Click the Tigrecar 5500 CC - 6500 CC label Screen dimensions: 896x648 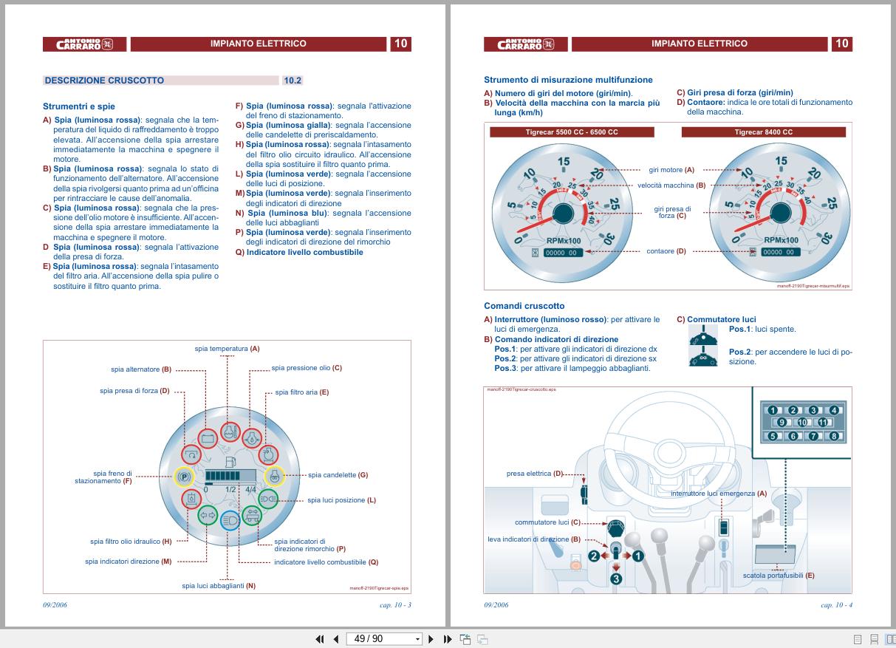pyautogui.click(x=572, y=132)
